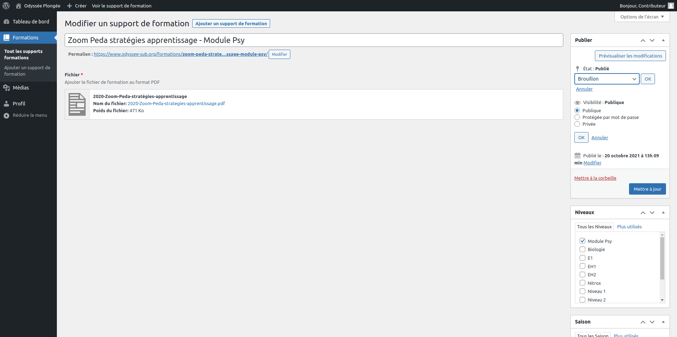Click the WordPress logo icon
The height and width of the screenshot is (337, 677).
click(6, 6)
